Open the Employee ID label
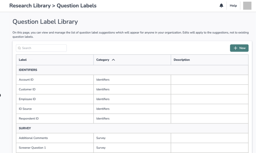 [27, 99]
